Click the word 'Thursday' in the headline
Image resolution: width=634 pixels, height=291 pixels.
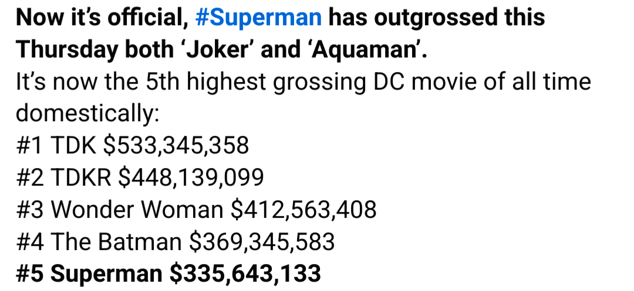(x=67, y=50)
